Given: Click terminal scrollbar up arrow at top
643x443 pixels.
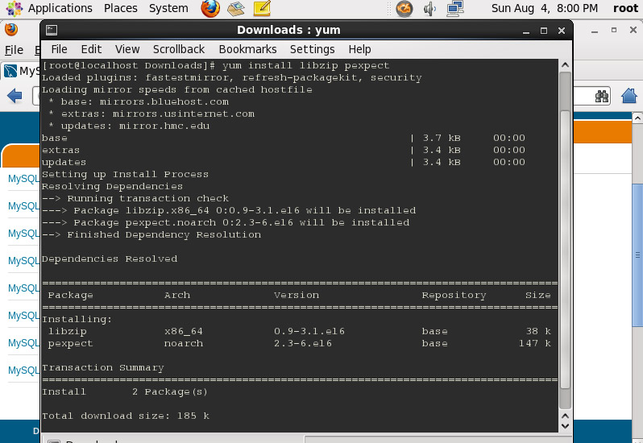Looking at the screenshot, I should (565, 64).
